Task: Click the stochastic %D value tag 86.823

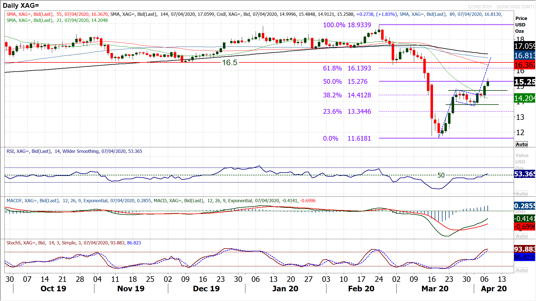Action: [x=524, y=257]
